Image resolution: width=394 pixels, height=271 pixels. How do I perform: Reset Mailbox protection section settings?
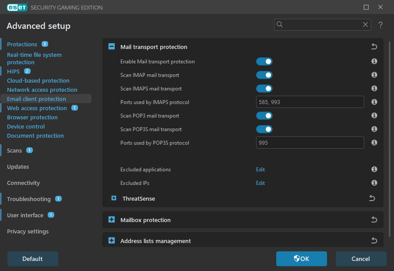[x=374, y=219]
